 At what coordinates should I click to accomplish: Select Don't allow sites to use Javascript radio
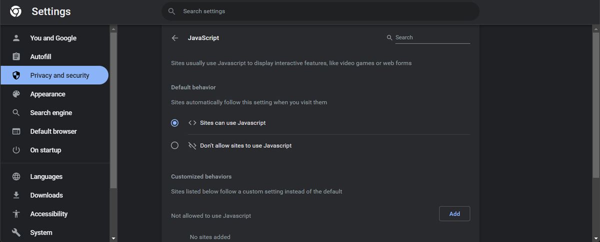tap(174, 146)
